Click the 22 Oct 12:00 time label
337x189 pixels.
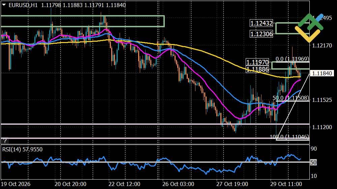(124, 184)
